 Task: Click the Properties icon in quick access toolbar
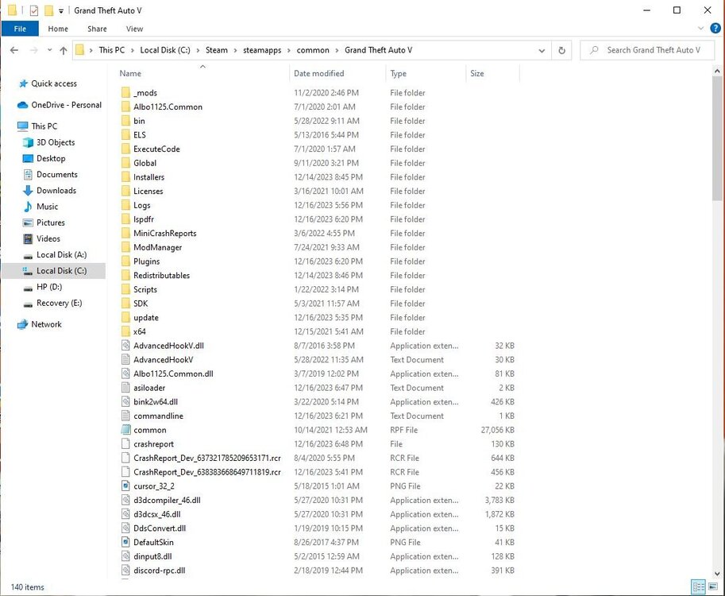[x=34, y=10]
